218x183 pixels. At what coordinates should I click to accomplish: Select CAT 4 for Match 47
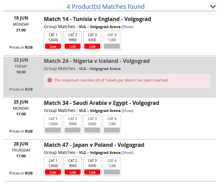(112, 166)
